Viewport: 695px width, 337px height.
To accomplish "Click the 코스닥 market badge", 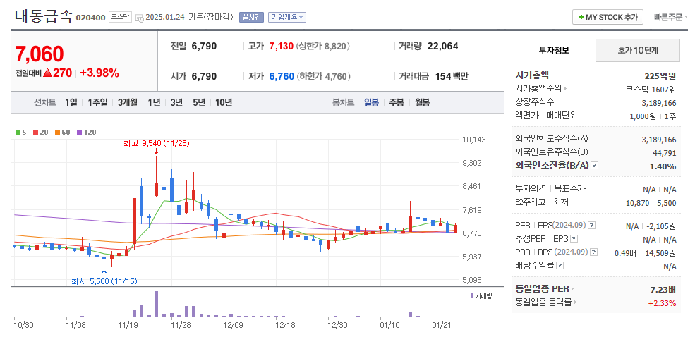I will click(120, 17).
